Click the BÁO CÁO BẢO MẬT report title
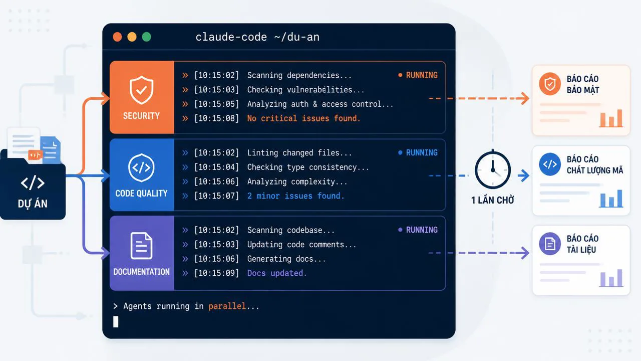 pyautogui.click(x=583, y=84)
